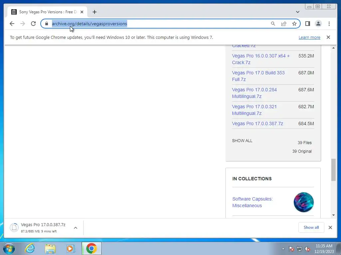Close the downloads shelf
This screenshot has width=341, height=255.
click(330, 227)
